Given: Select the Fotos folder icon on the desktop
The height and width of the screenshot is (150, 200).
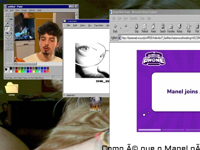Looking at the screenshot, I should pos(11,89).
